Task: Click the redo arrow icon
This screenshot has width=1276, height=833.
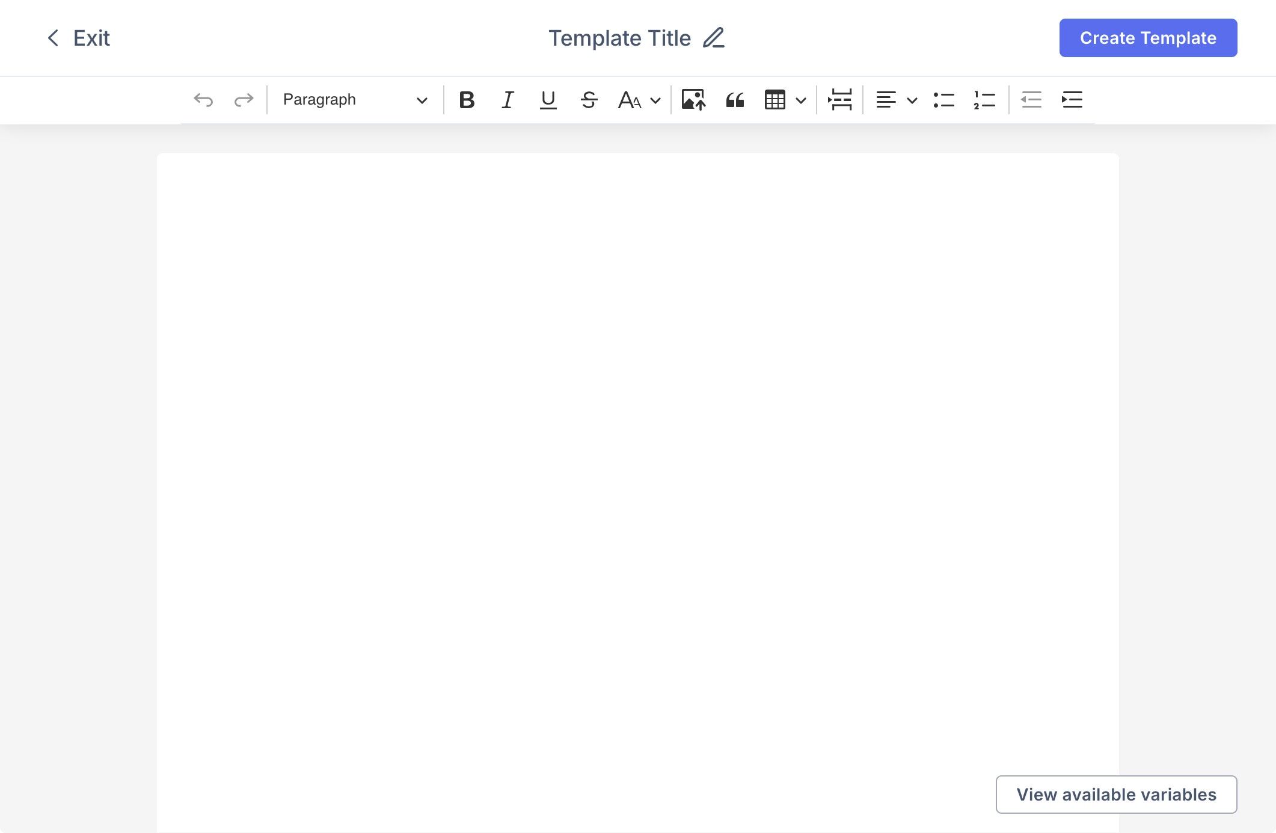Action: coord(244,100)
